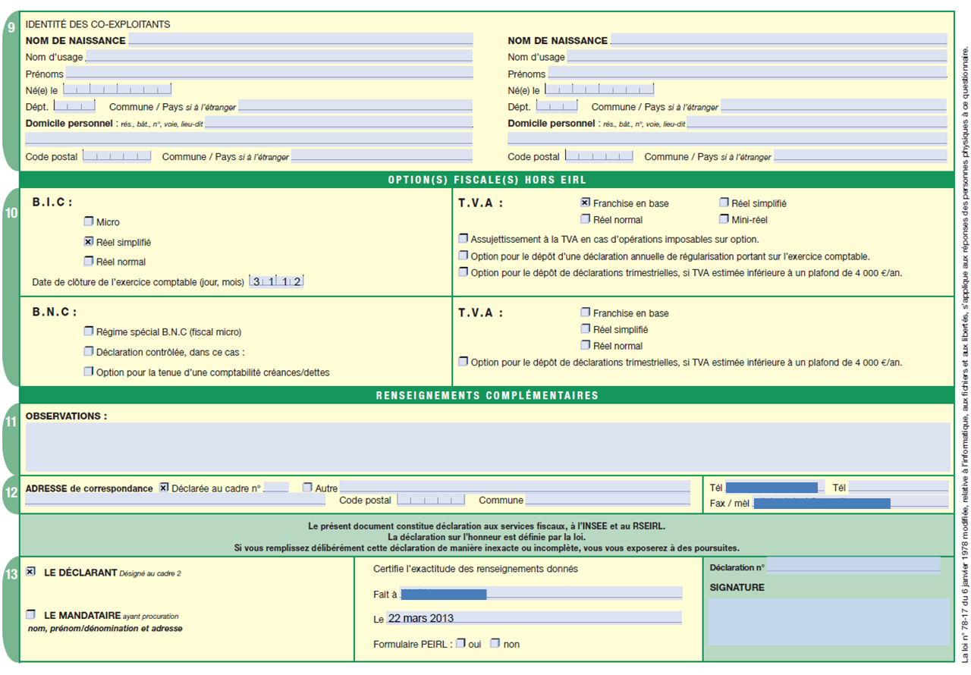Select oui for Formulaire PEIRL
The image size is (971, 675).
coord(460,643)
